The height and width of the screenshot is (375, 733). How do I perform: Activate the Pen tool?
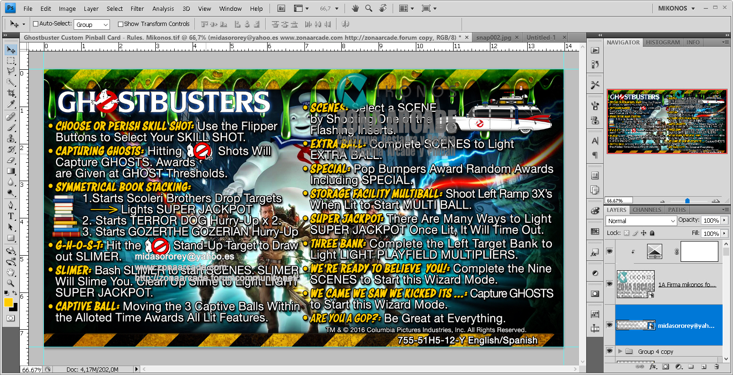[x=11, y=206]
